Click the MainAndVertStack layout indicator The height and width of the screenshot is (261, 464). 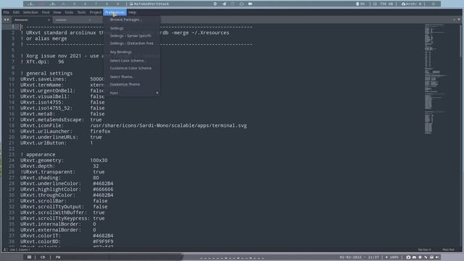149,4
